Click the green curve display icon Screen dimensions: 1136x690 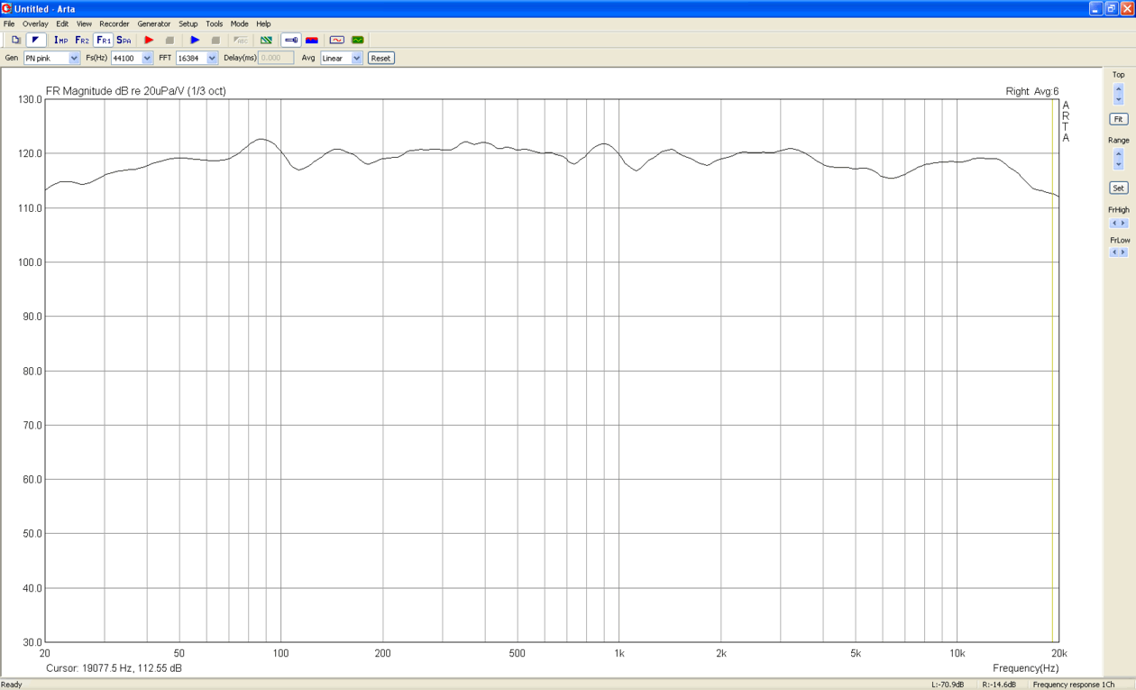click(358, 40)
